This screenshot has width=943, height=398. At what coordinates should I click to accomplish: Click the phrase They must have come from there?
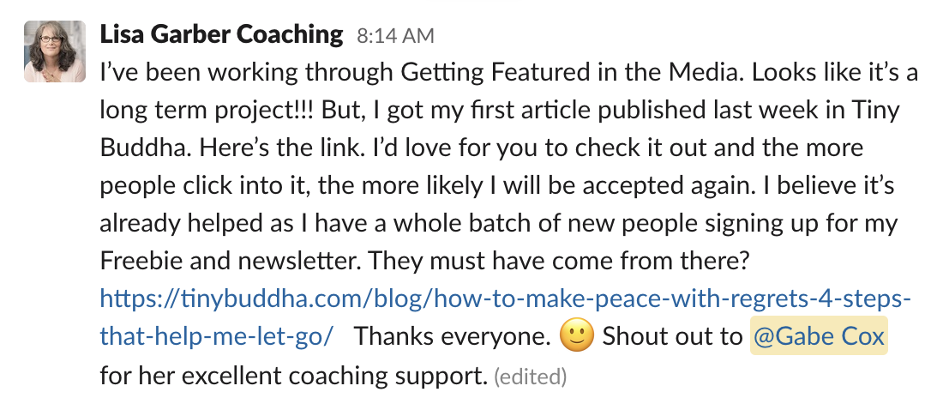point(558,262)
